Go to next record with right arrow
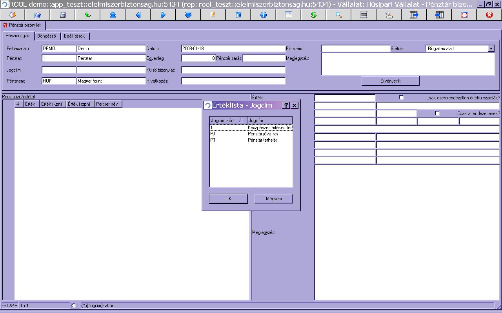The image size is (502, 313). click(163, 15)
